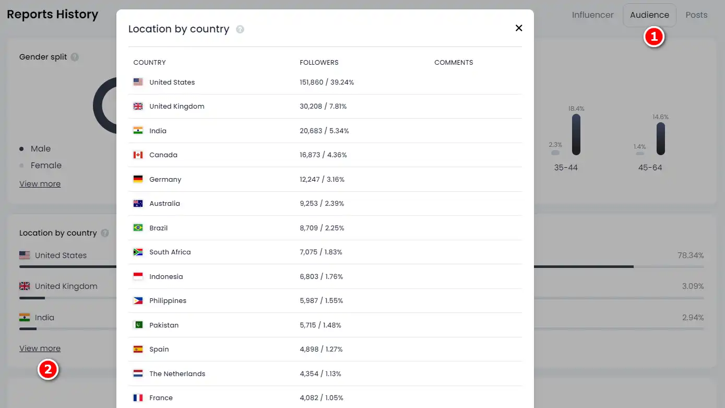Click the United Kingdom flag in dialog
The width and height of the screenshot is (725, 408).
pyautogui.click(x=138, y=106)
